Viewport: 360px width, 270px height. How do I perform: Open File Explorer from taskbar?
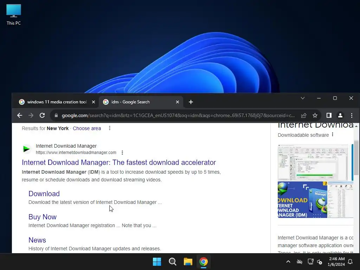click(x=188, y=262)
